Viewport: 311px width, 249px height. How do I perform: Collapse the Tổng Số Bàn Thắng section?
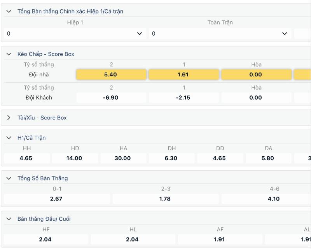pos(9,178)
